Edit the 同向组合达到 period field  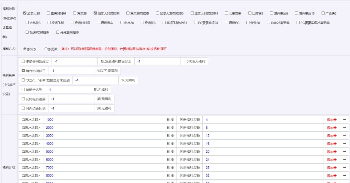(x=71, y=108)
